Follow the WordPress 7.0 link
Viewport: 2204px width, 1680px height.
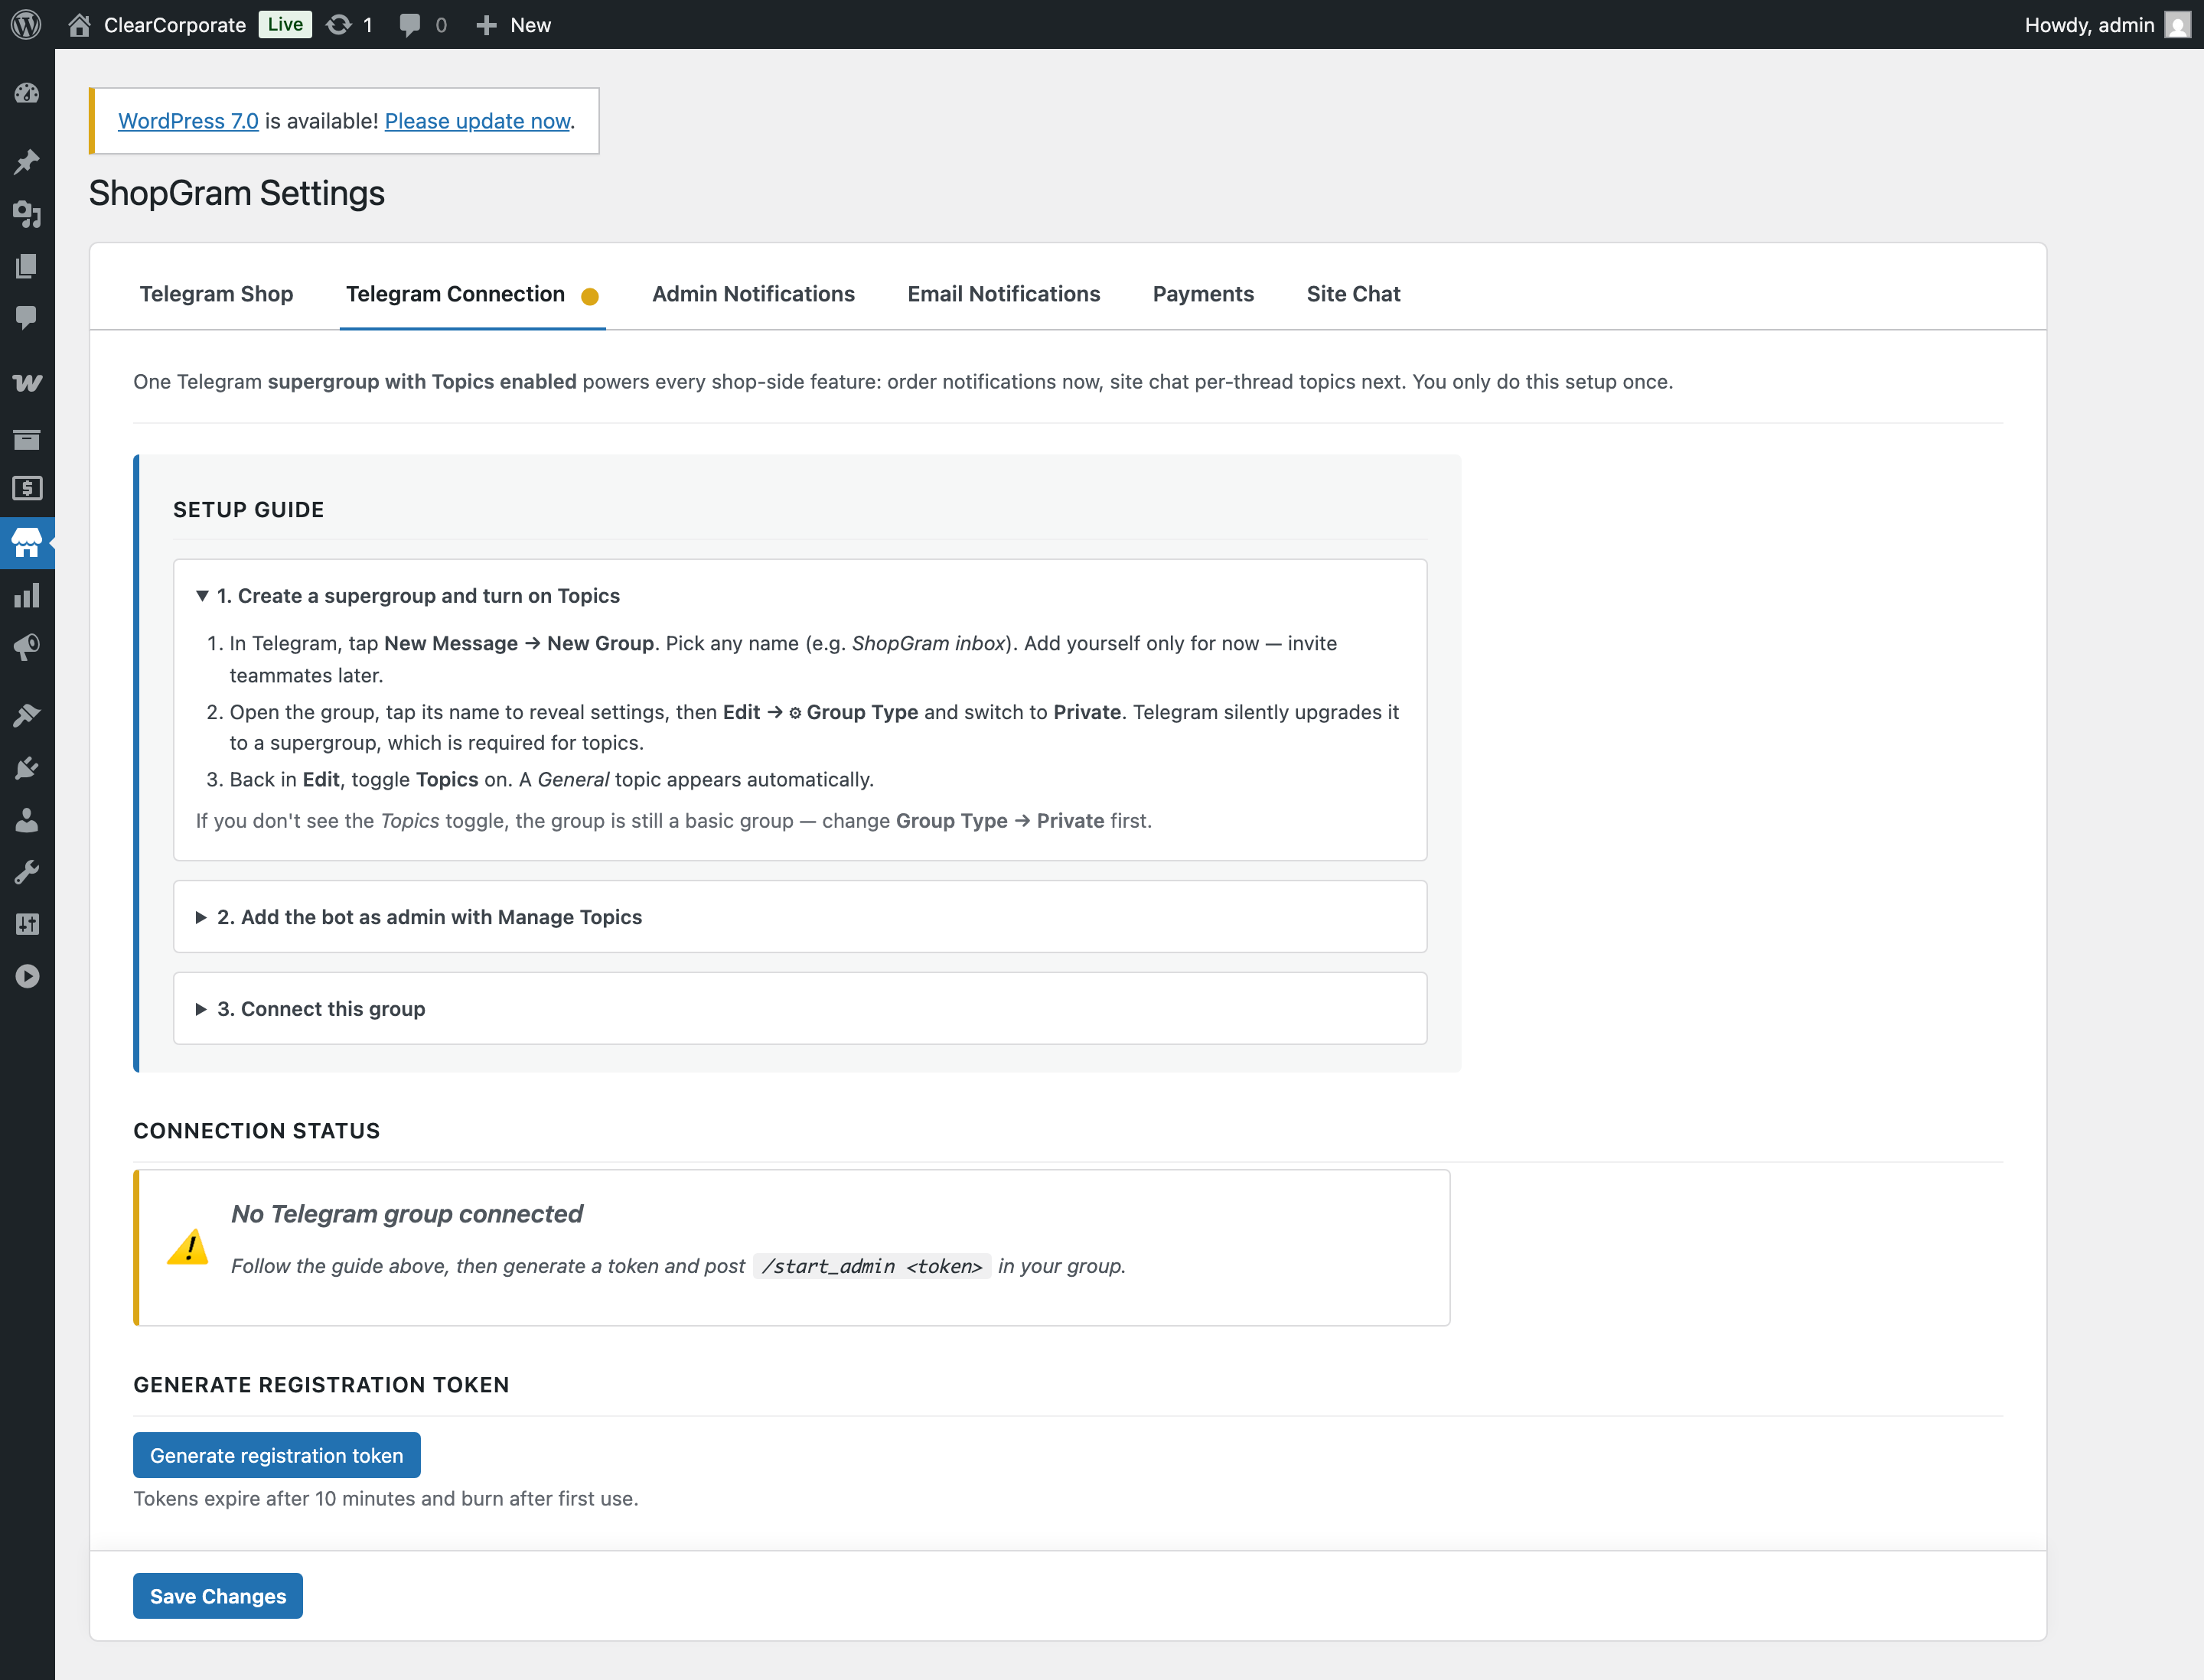tap(188, 121)
